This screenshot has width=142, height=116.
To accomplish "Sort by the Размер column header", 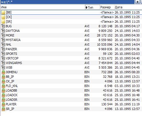I will [107, 7].
